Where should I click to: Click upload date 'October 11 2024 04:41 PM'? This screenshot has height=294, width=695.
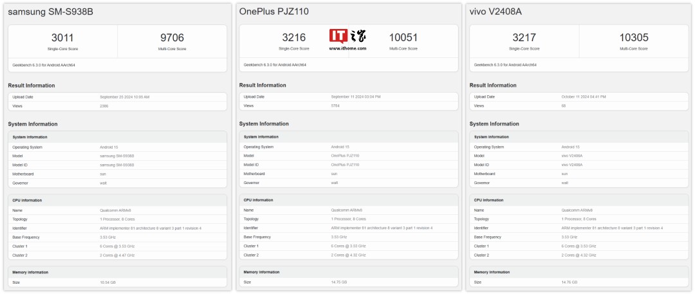583,96
